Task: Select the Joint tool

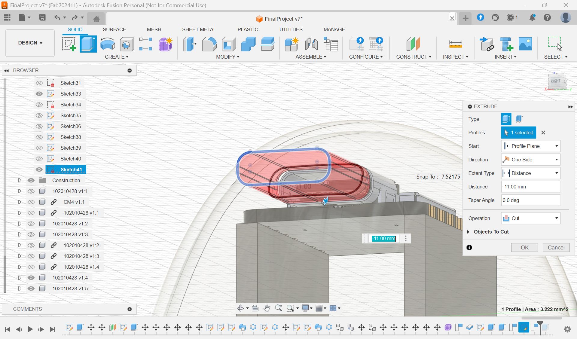Action: (311, 44)
